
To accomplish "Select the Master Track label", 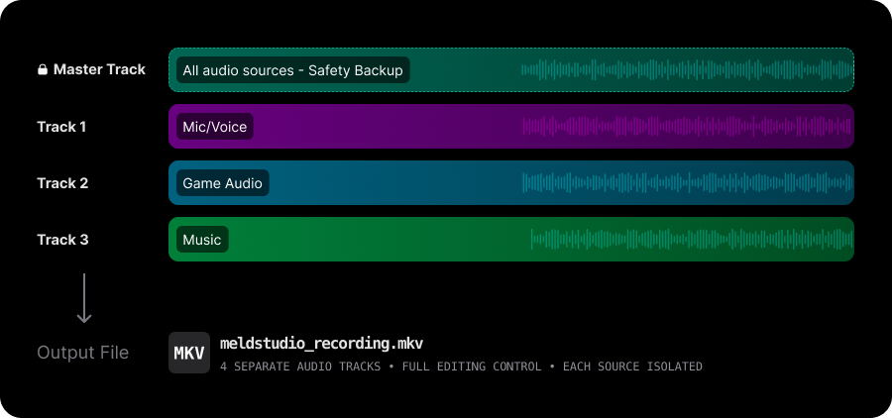I will 99,70.
